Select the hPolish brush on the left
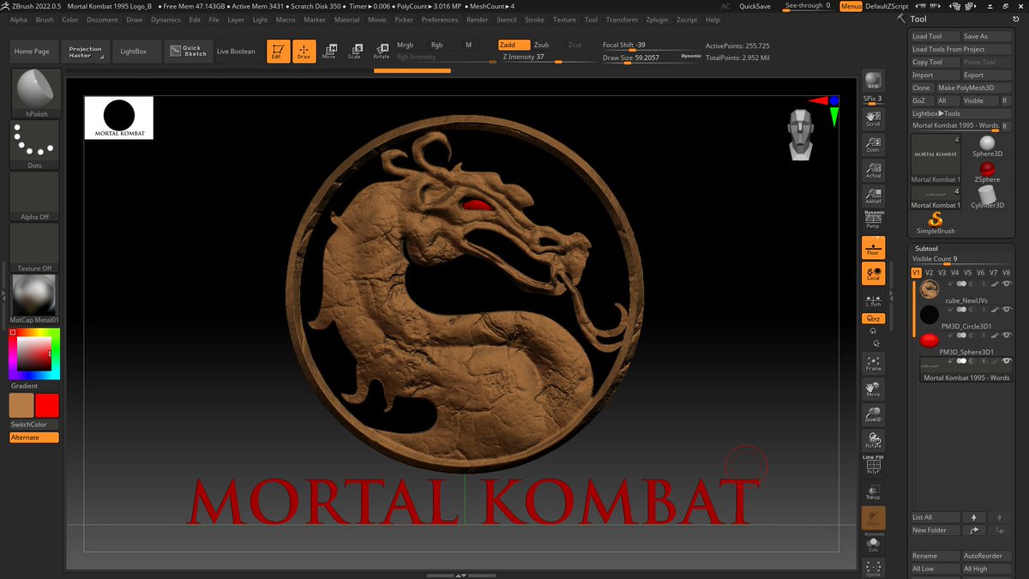The width and height of the screenshot is (1029, 579). [x=34, y=92]
